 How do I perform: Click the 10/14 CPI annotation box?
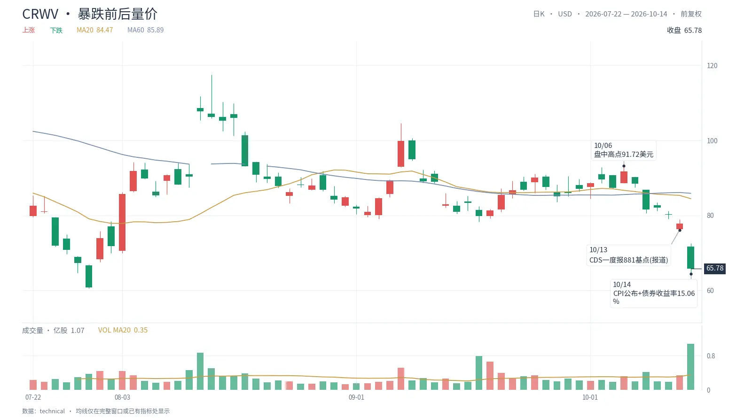point(654,293)
